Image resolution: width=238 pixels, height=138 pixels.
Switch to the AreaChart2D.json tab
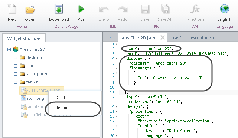click(138, 38)
